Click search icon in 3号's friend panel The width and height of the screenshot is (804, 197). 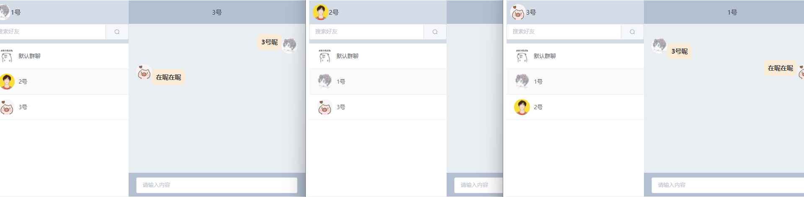(x=632, y=32)
